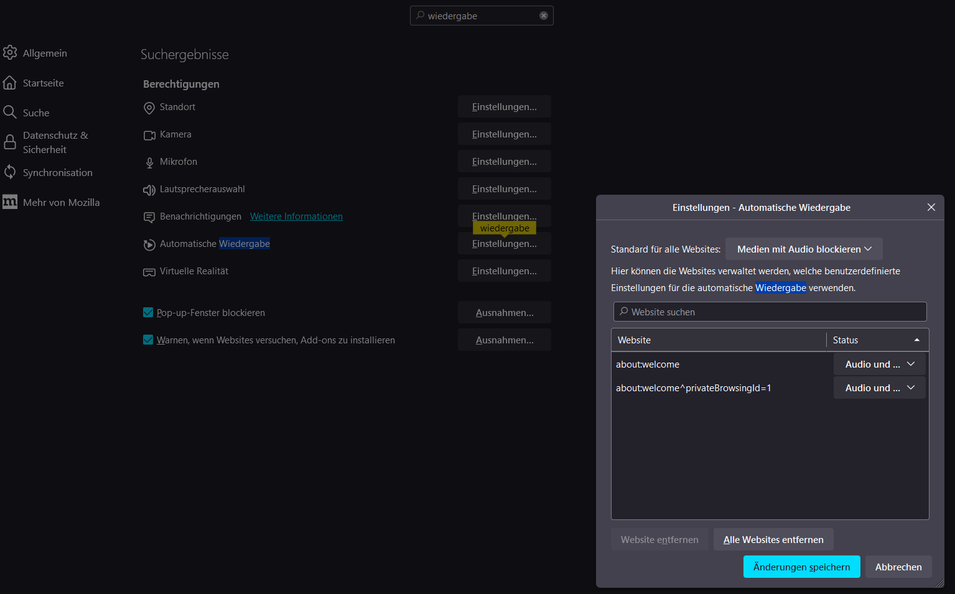Viewport: 955px width, 594px height.
Task: Click the Mozilla logo icon
Action: (10, 202)
